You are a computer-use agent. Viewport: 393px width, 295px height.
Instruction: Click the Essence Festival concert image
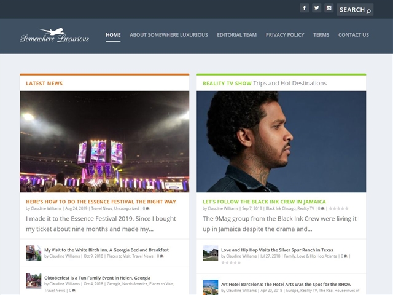point(104,141)
